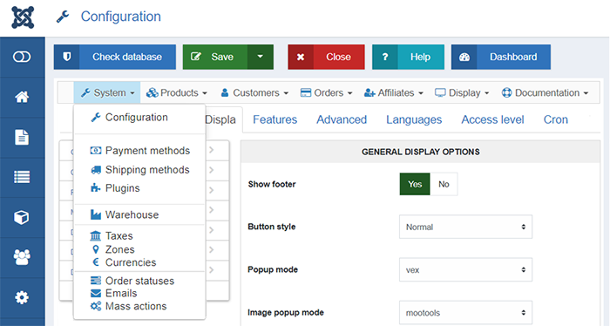Image resolution: width=610 pixels, height=326 pixels.
Task: Set Show footer to No
Action: [x=444, y=184]
